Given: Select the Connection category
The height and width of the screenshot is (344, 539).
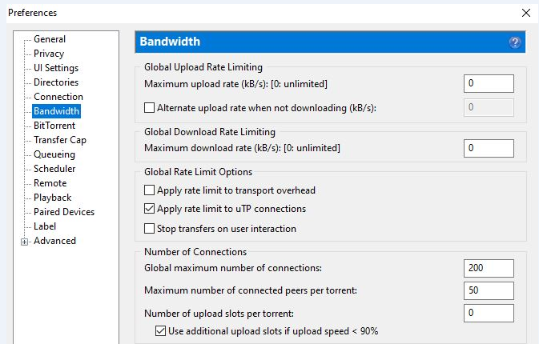Looking at the screenshot, I should click(58, 97).
